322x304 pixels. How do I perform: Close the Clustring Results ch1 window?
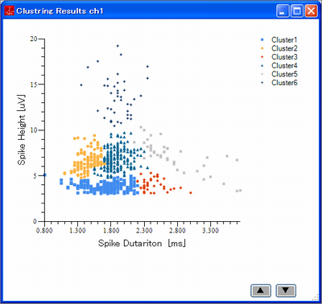(x=311, y=11)
